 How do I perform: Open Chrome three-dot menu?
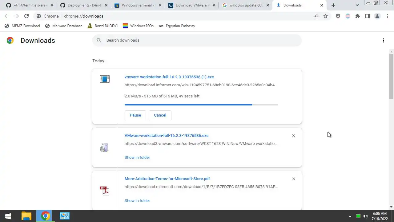coord(387,16)
